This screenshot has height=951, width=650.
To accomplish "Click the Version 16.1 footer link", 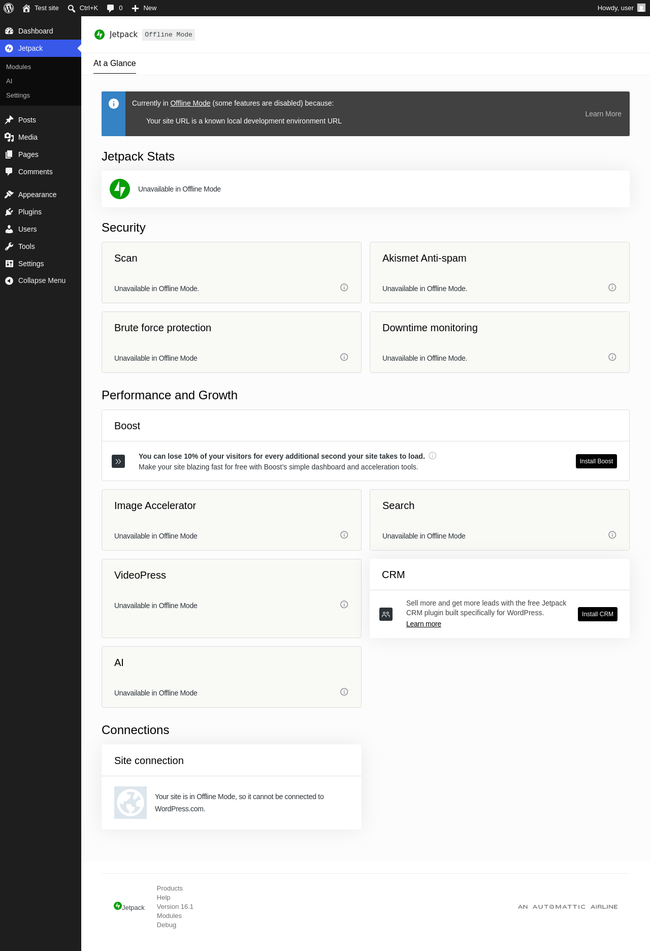I will click(x=175, y=907).
